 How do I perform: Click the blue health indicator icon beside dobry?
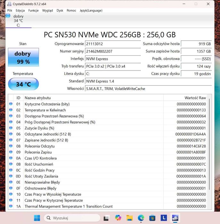[x=8, y=16]
